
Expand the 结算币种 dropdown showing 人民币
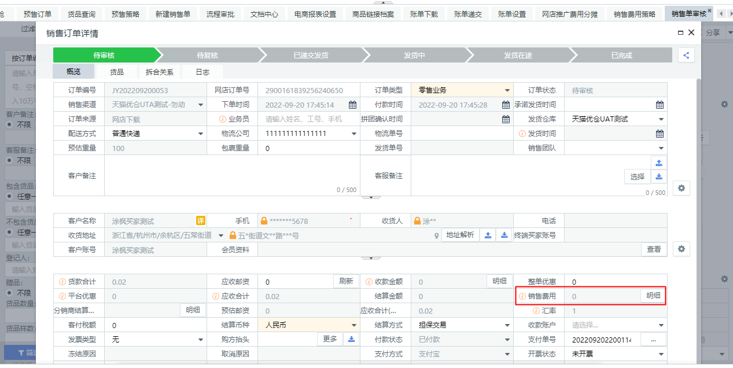point(353,325)
